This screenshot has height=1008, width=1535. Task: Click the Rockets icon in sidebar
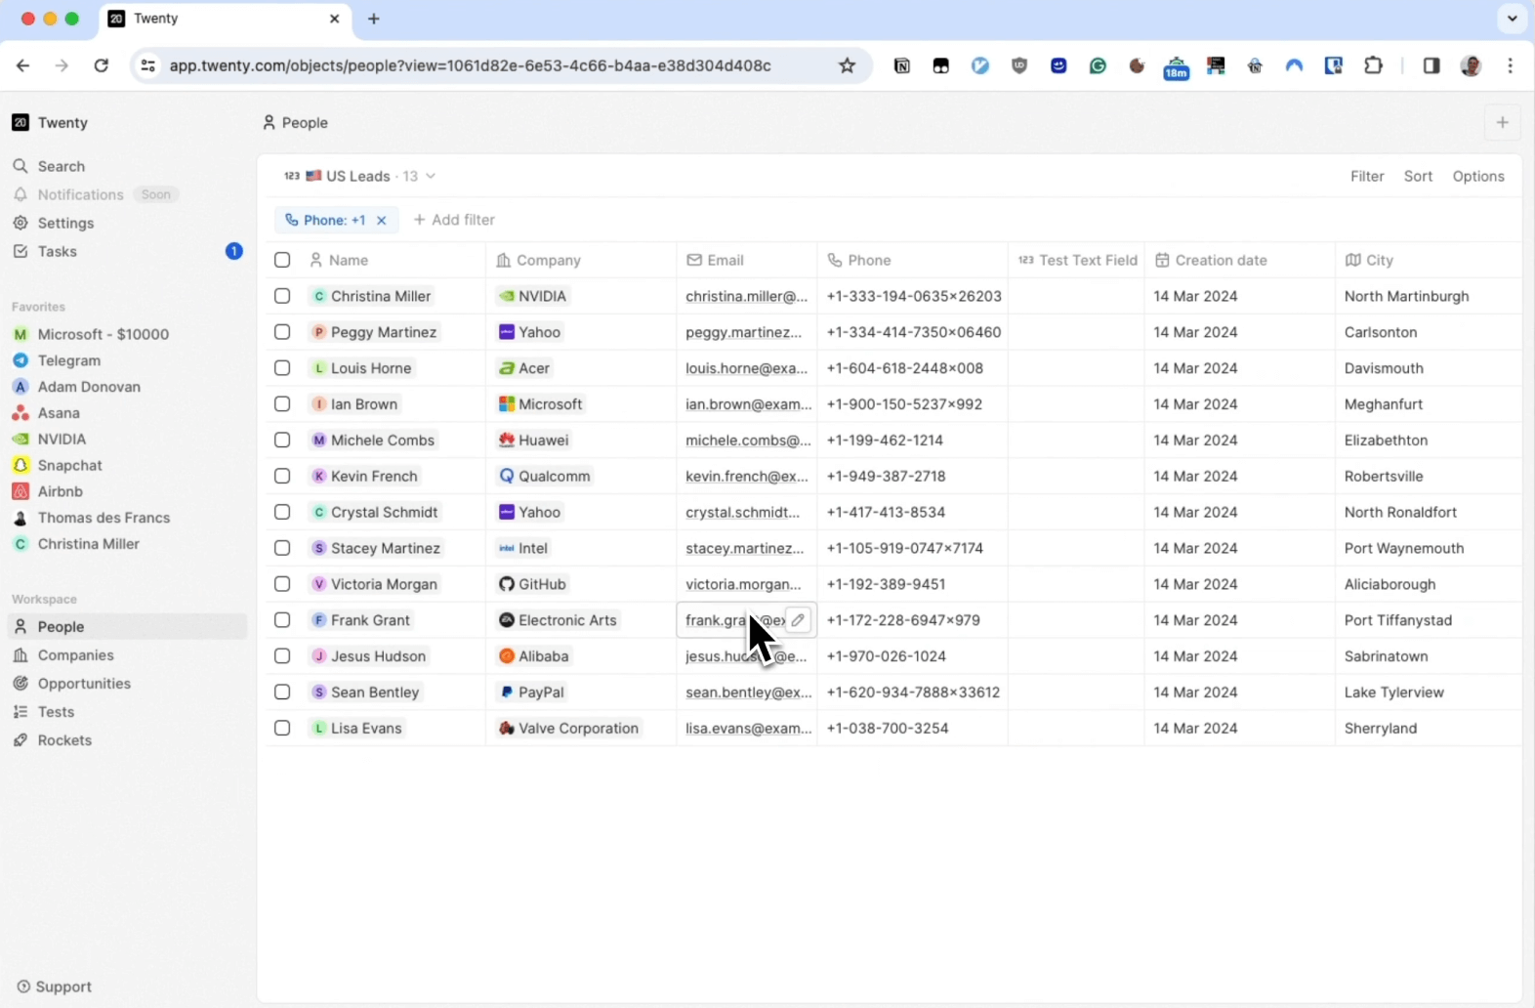(20, 740)
